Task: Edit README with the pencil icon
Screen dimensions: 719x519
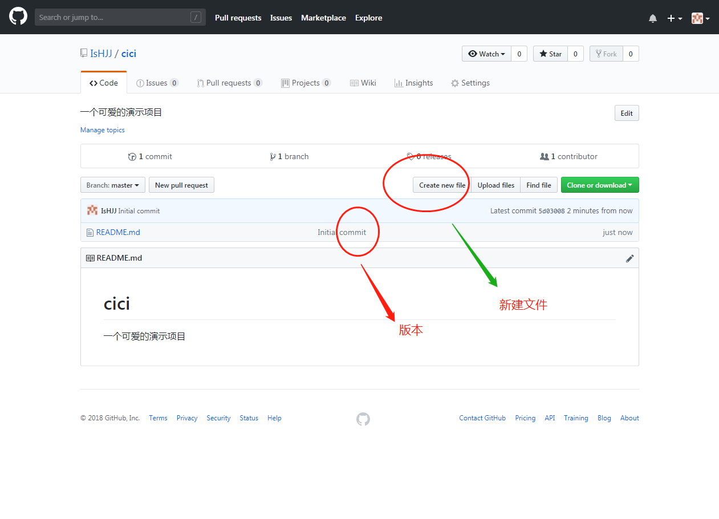Action: 629,258
